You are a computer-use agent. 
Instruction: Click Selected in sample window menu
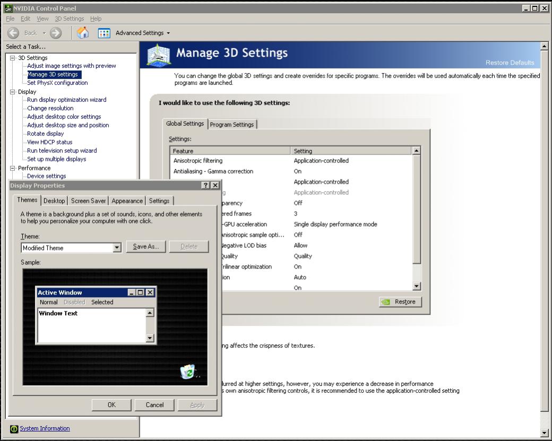click(102, 302)
